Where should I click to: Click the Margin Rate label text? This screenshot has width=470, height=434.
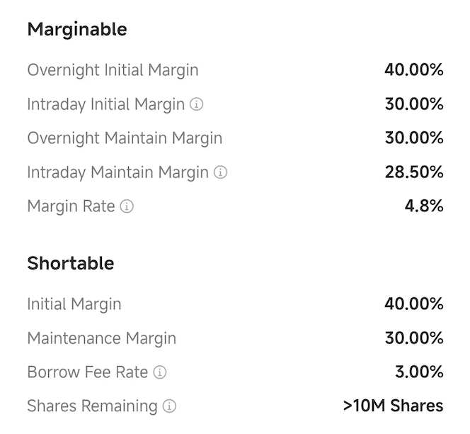point(71,206)
